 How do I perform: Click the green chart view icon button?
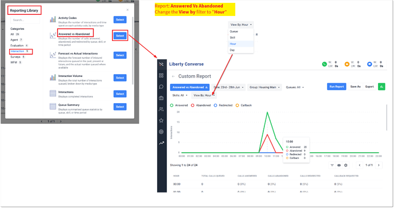(381, 87)
